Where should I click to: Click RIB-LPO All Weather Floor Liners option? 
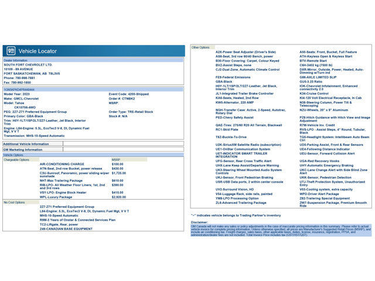pyautogui.click(x=72, y=186)
